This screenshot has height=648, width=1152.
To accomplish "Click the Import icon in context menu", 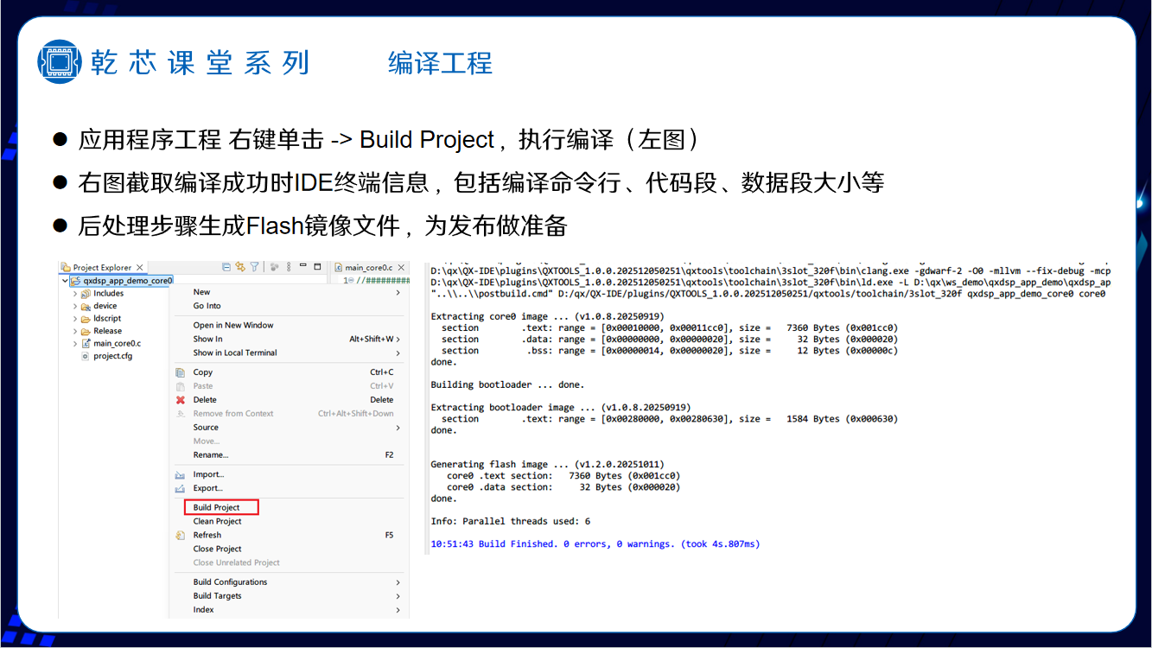I will point(181,474).
